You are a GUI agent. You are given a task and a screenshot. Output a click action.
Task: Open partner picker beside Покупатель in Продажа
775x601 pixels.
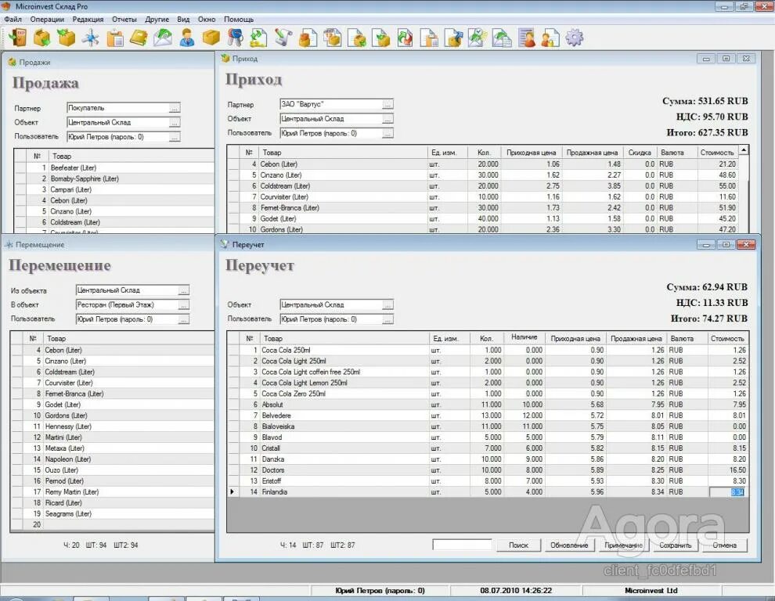(x=175, y=108)
